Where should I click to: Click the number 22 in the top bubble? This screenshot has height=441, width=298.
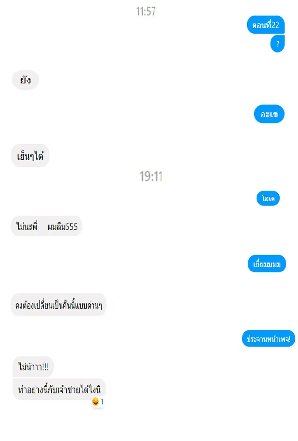[x=275, y=25]
